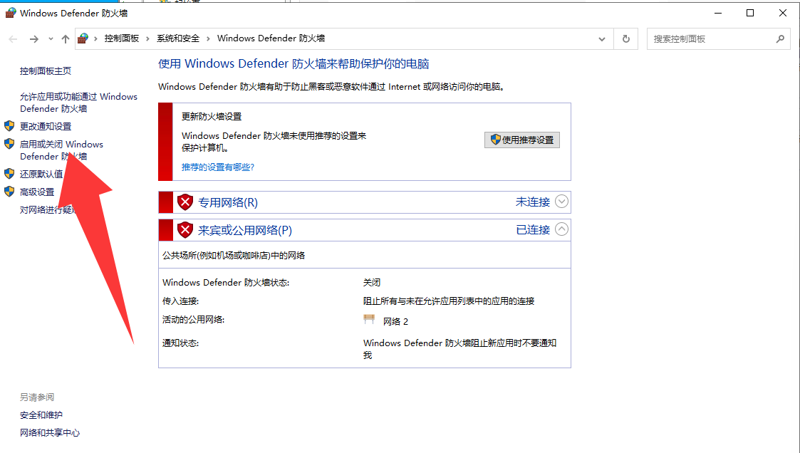Click the 使用推荐设置 button
Screen dimensions: 800x453
[x=522, y=140]
